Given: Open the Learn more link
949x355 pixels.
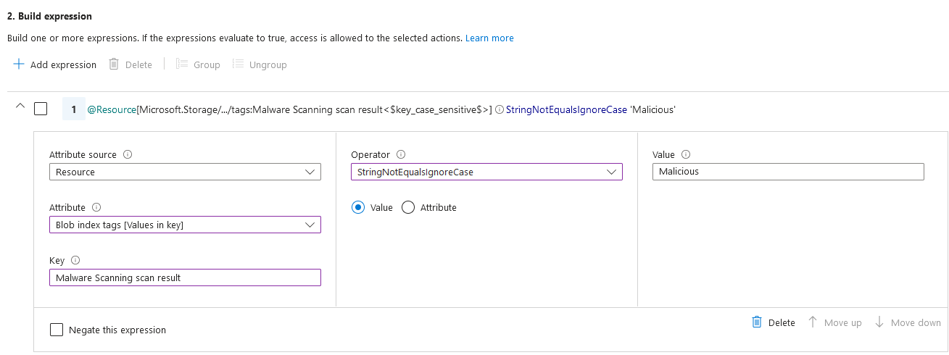Looking at the screenshot, I should pos(489,38).
